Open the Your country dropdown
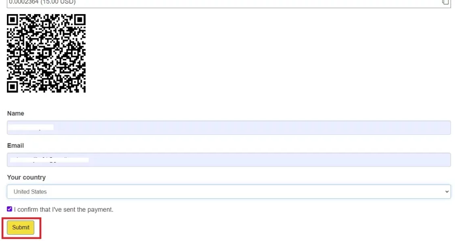The width and height of the screenshot is (455, 241). tap(228, 192)
